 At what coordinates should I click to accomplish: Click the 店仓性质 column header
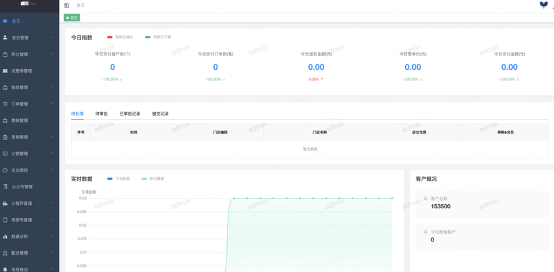click(x=419, y=132)
